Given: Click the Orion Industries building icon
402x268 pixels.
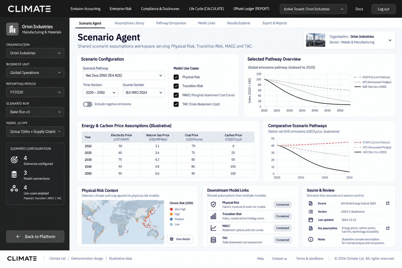Looking at the screenshot, I should click(x=12, y=29).
